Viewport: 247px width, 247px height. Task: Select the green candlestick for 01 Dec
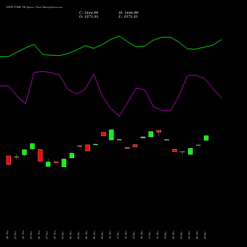tap(64, 163)
